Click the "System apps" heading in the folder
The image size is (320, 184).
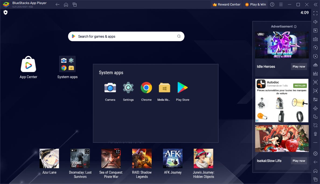(111, 72)
